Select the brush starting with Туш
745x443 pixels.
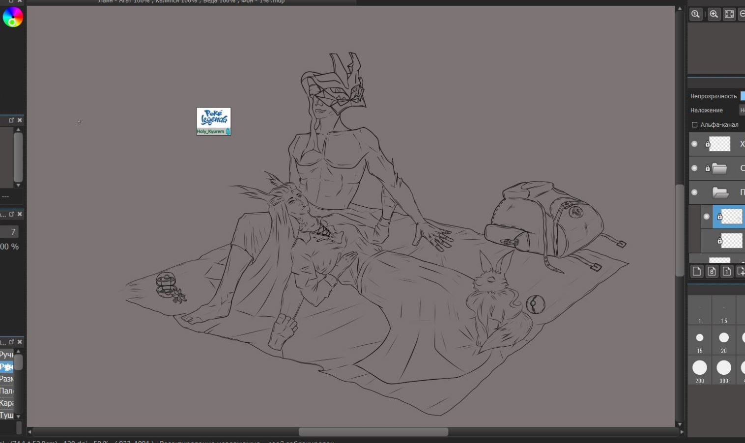point(7,415)
